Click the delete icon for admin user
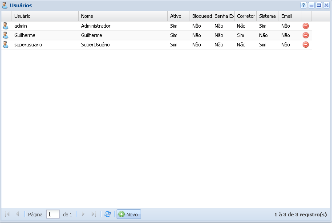 (x=306, y=26)
